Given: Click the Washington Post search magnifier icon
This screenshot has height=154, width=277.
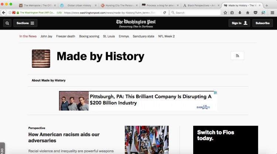Looking at the screenshot, I should pyautogui.click(x=7, y=23).
